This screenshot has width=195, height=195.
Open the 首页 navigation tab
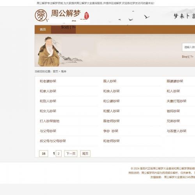click(x=43, y=30)
